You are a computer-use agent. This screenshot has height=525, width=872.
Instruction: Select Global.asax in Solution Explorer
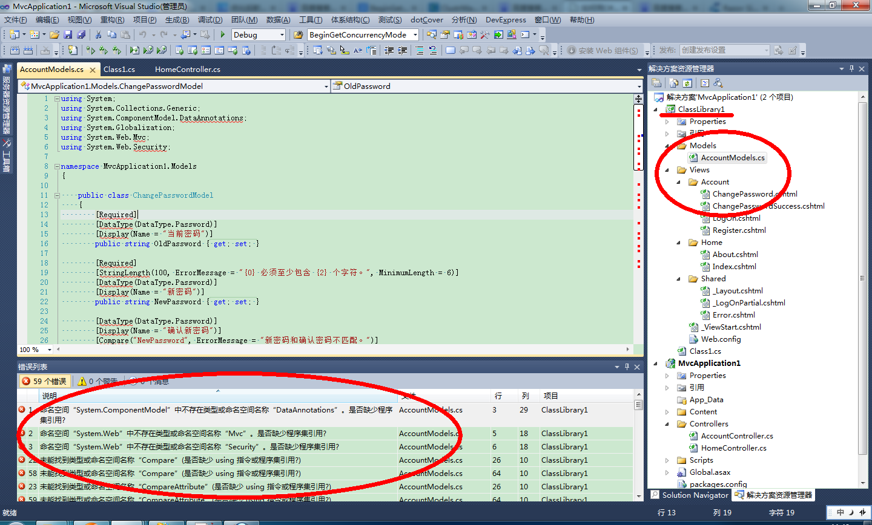click(x=710, y=472)
